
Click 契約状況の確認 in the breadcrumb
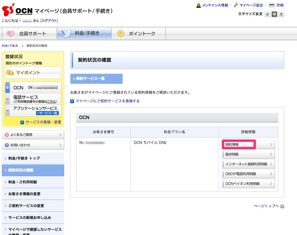37,46
